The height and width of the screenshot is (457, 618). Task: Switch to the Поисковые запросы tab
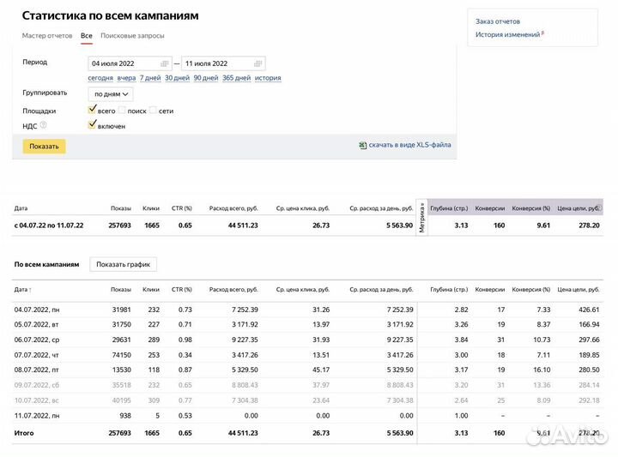[x=132, y=36]
